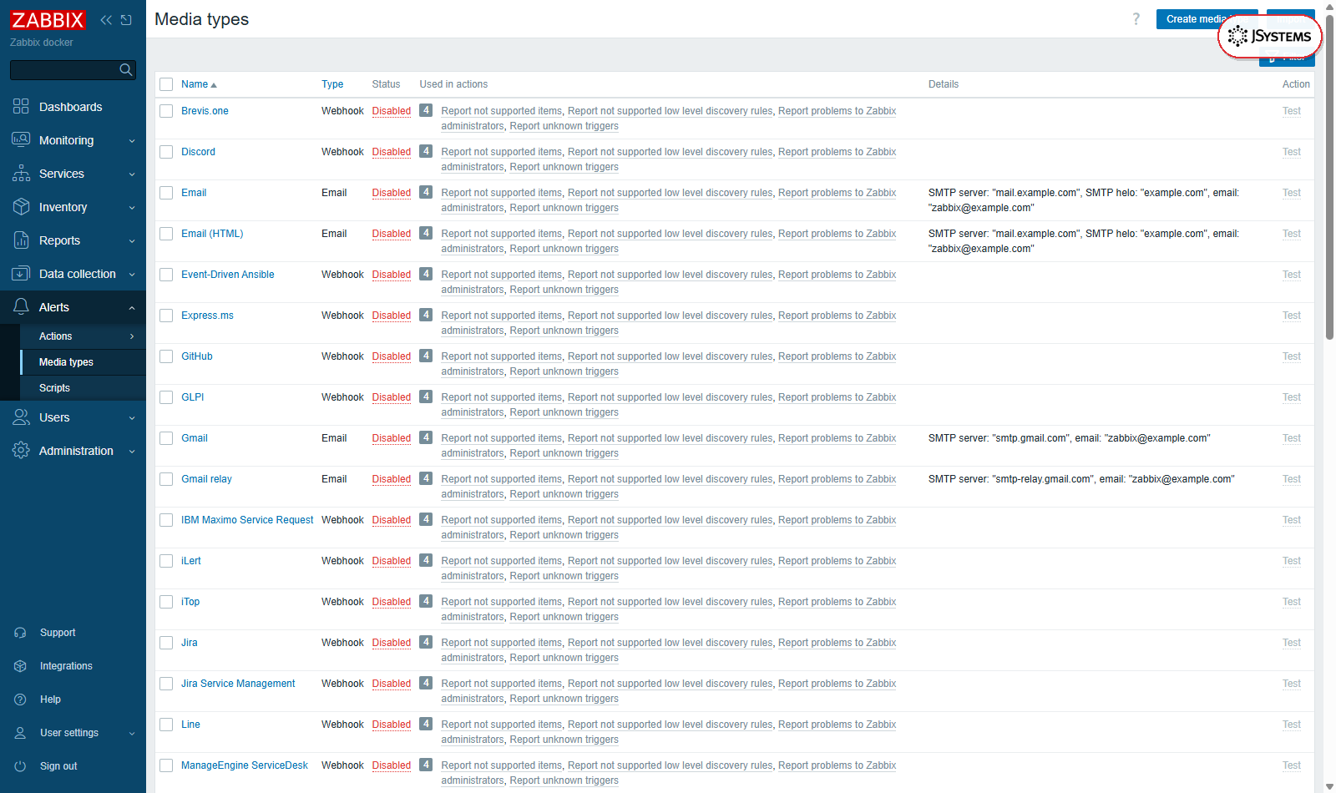The image size is (1336, 793).
Task: Tick the Event-Driven Ansible checkbox
Action: (166, 275)
